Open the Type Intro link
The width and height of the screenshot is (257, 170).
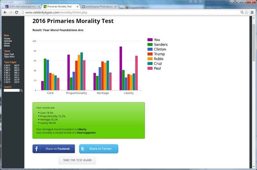pyautogui.click(x=9, y=57)
